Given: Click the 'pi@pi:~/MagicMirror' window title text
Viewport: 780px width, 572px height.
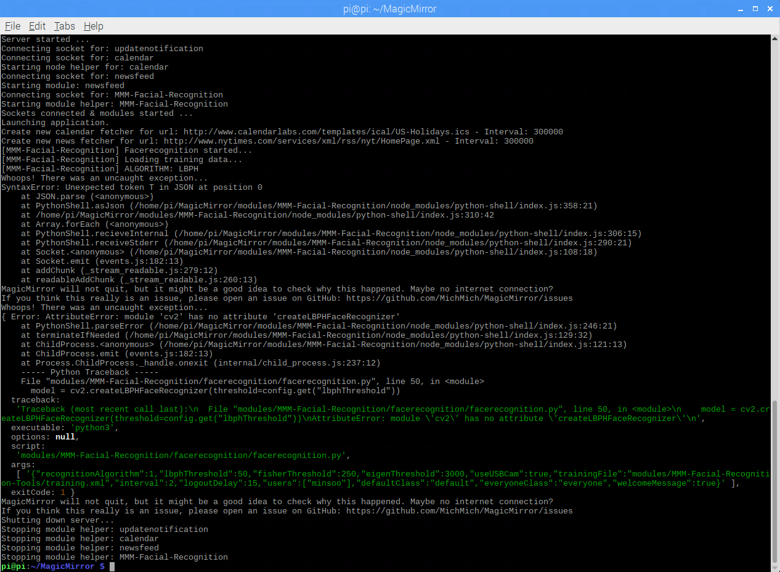Looking at the screenshot, I should (x=389, y=9).
